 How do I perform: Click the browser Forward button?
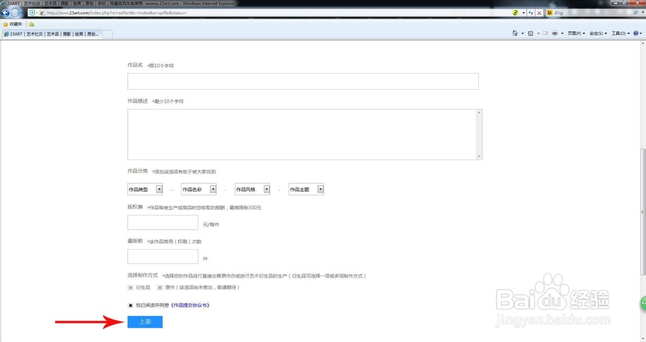pyautogui.click(x=15, y=13)
